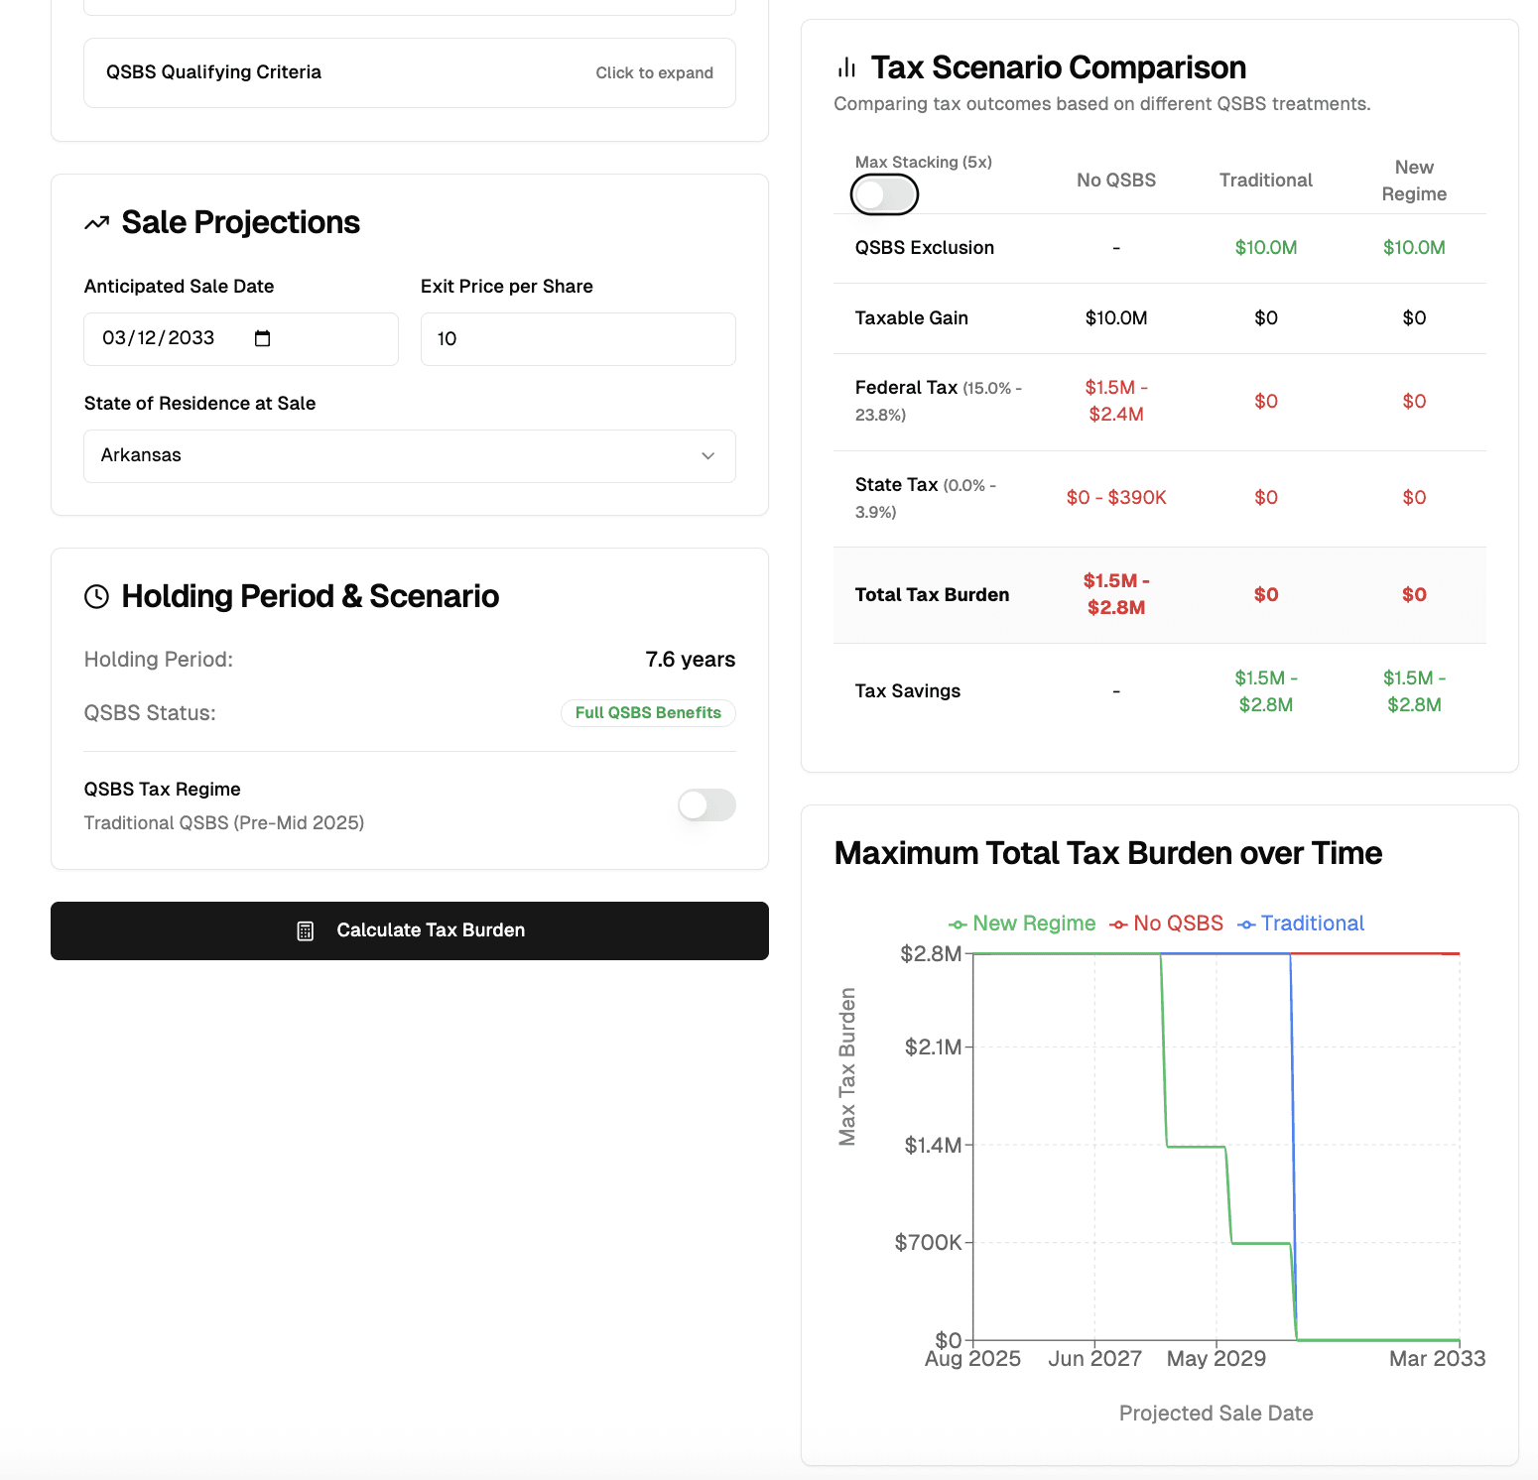This screenshot has width=1538, height=1480.
Task: Open the calendar picker in Anticipated Sale Date
Action: point(262,339)
